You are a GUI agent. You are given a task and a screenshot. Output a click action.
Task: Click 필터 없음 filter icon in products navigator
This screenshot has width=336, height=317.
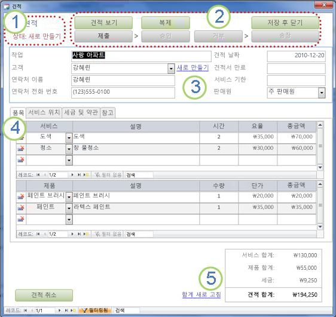(x=97, y=234)
